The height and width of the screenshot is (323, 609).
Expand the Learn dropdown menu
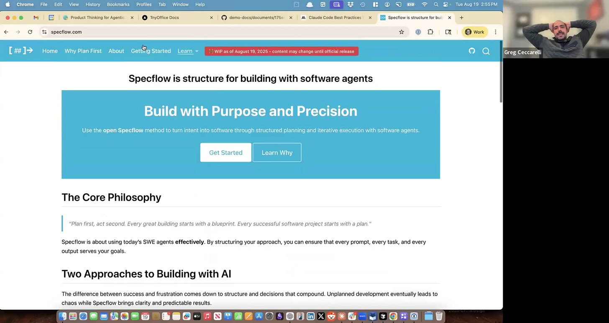click(x=188, y=51)
